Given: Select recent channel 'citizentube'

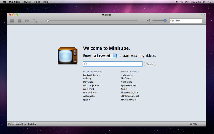Looking at the screenshot, I should pos(126,82).
